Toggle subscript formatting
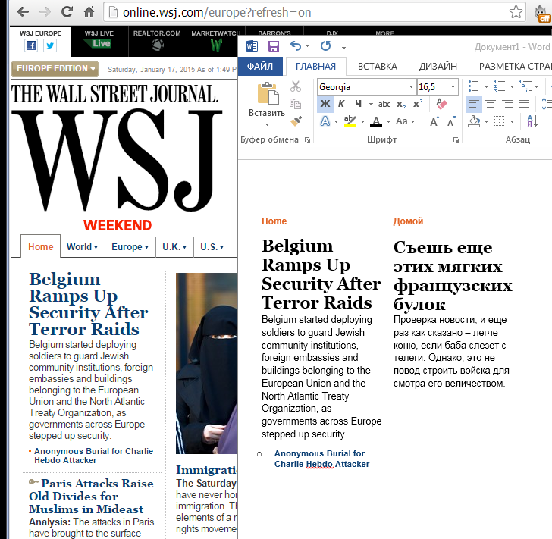 pyautogui.click(x=401, y=104)
